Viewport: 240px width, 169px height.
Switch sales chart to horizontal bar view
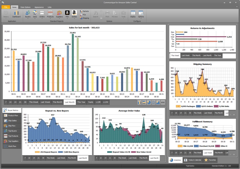coord(144,102)
